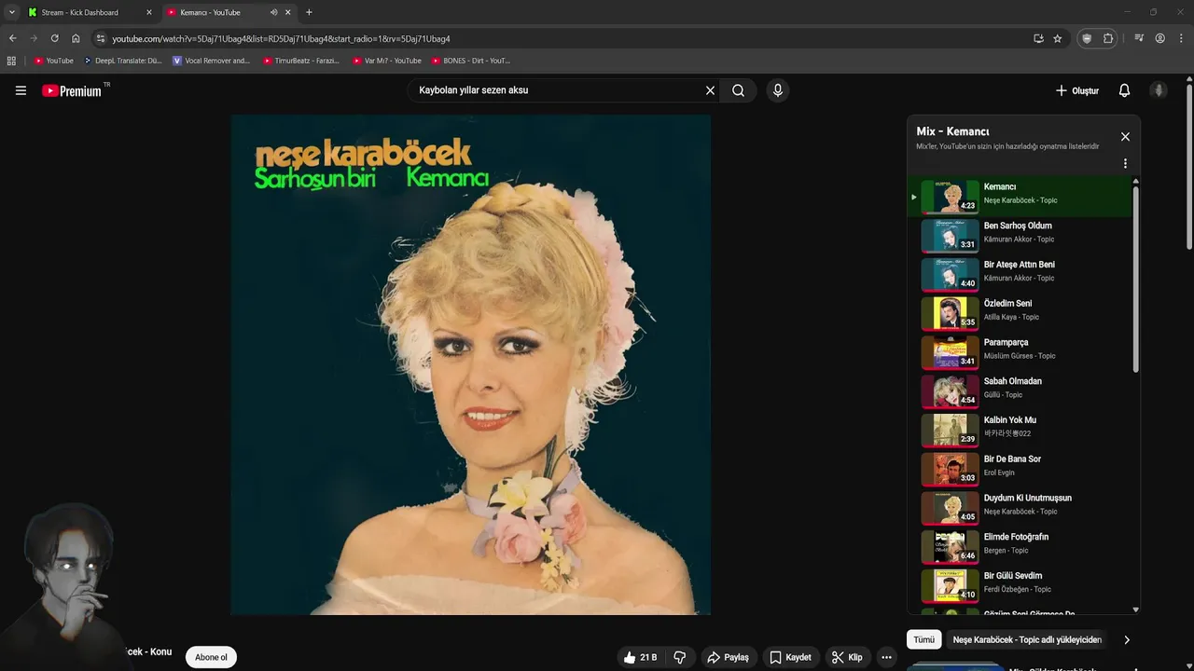Open DeepL Translate bookmark
Viewport: 1194px width, 671px height.
coord(122,61)
